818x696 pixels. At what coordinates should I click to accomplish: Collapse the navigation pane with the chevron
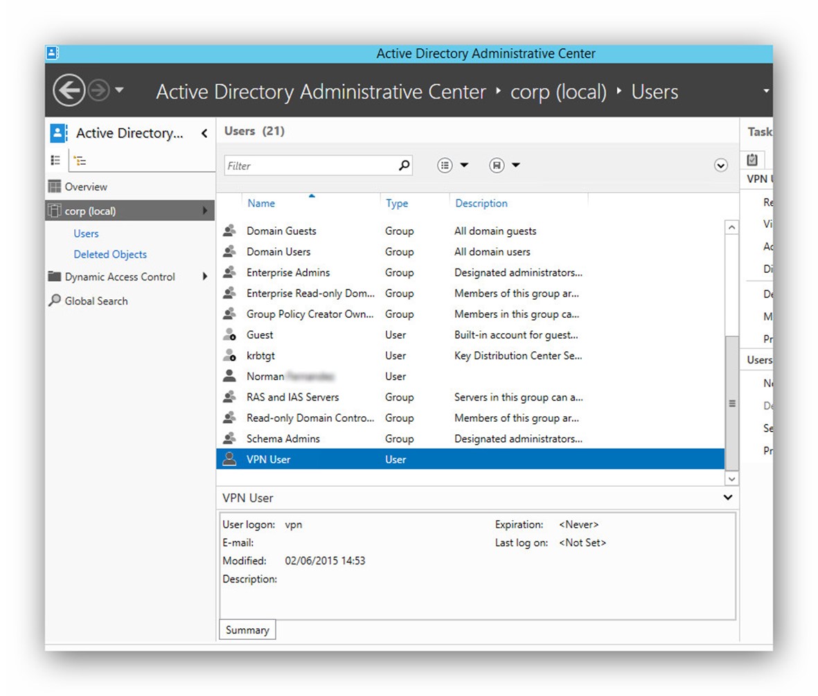coord(204,134)
